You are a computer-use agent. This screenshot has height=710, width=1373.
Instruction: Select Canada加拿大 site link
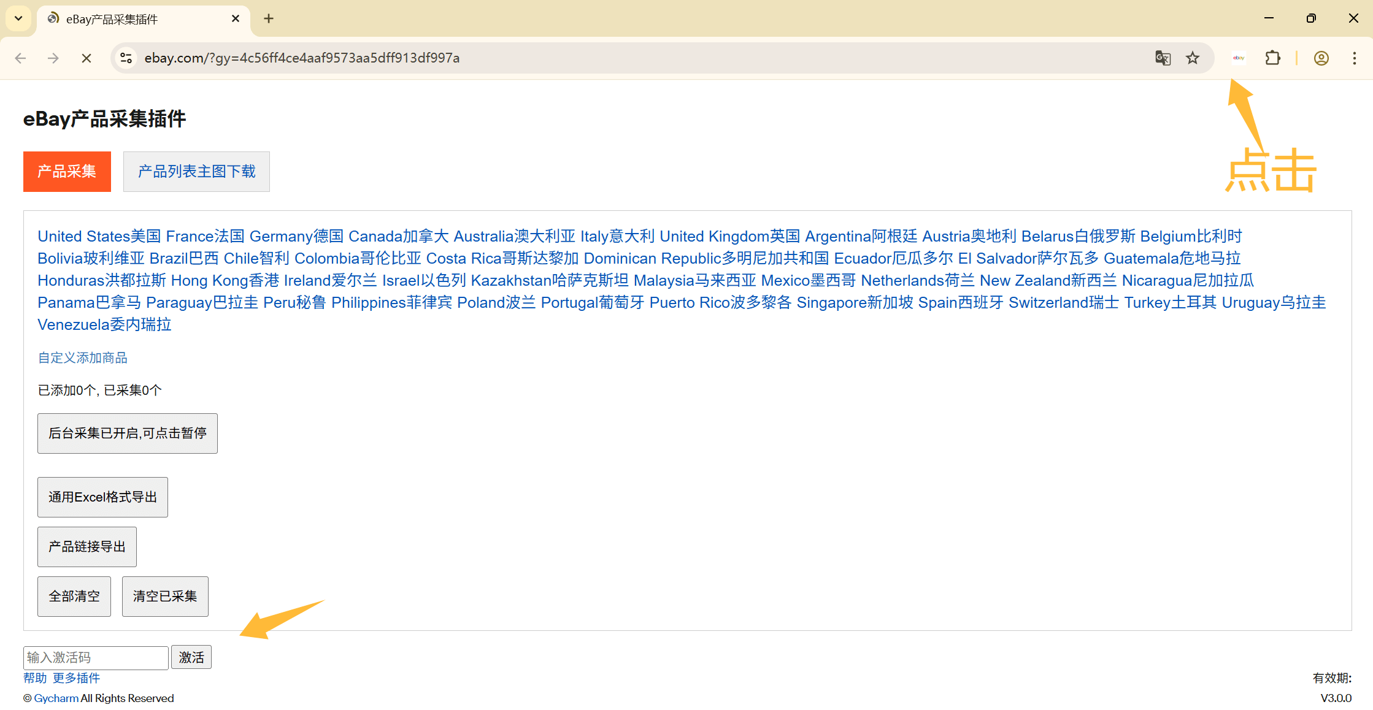click(399, 237)
